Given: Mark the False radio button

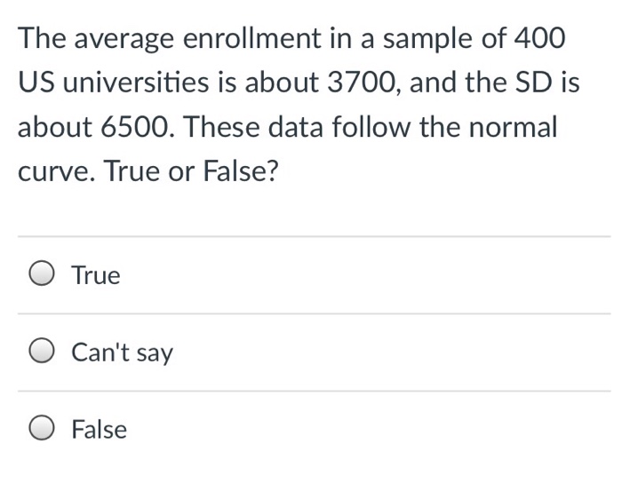Looking at the screenshot, I should coord(44,430).
